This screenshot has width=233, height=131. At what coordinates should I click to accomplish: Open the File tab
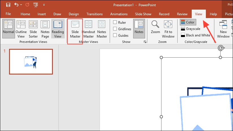(x=8, y=14)
